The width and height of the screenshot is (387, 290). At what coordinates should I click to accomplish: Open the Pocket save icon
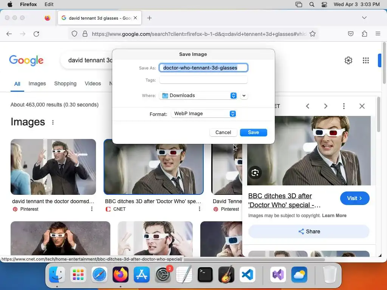pos(350,34)
